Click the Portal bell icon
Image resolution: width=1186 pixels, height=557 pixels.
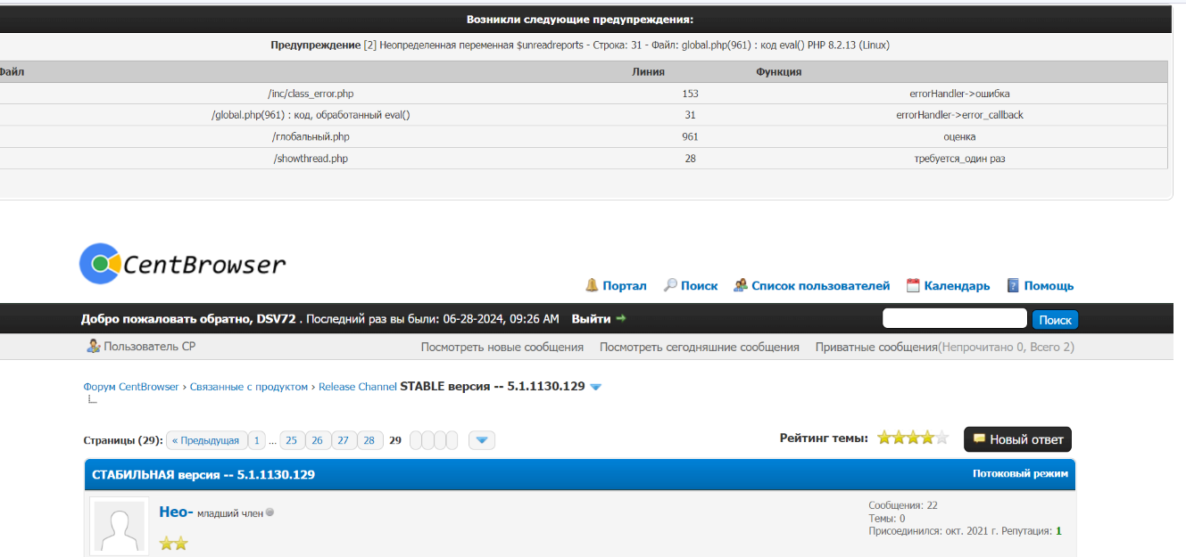tap(592, 285)
